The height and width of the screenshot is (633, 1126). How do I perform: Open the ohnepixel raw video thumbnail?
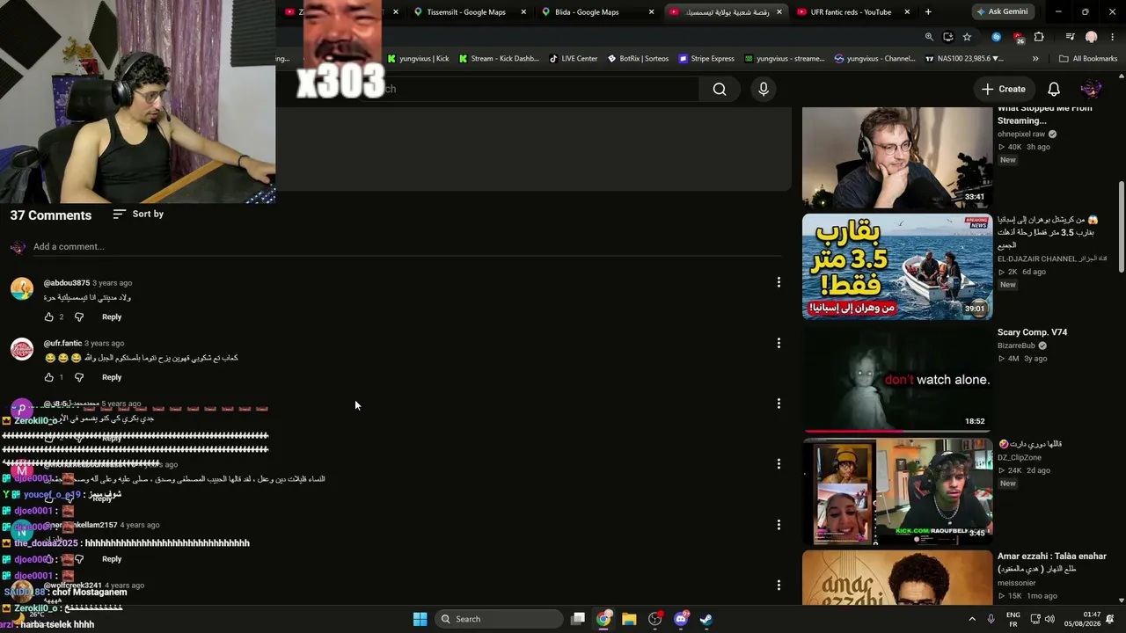pyautogui.click(x=897, y=157)
